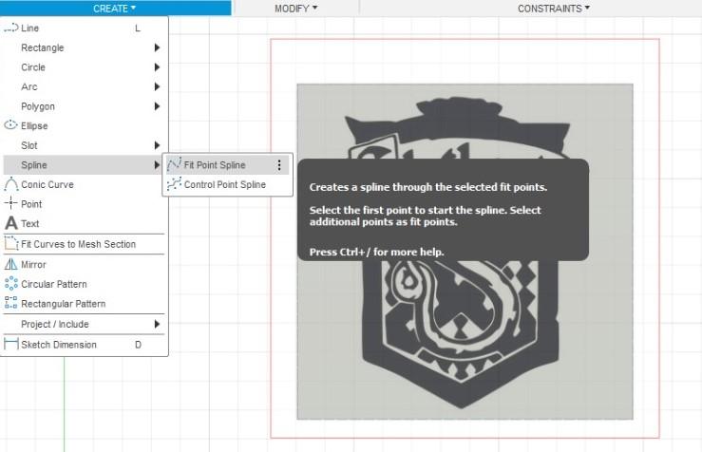
Task: Choose Polygon from the Create menu
Action: [38, 106]
